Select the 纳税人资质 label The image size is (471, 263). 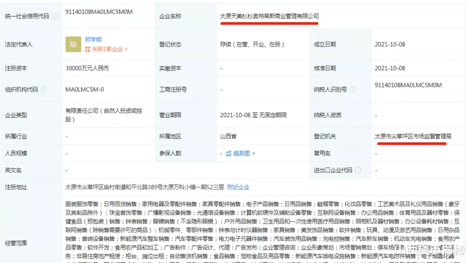[x=328, y=115]
